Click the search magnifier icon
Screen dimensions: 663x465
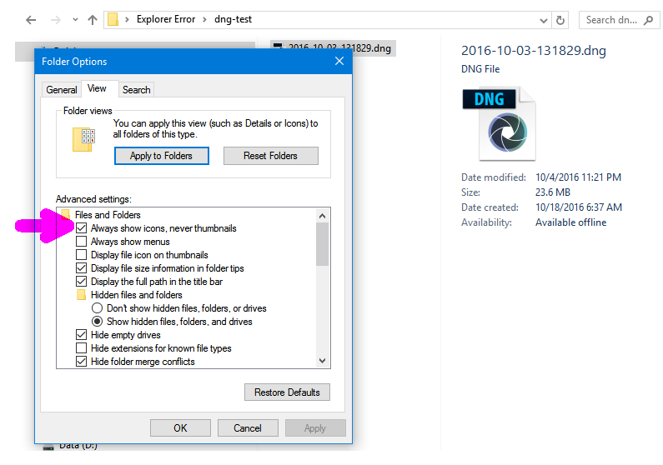(649, 20)
